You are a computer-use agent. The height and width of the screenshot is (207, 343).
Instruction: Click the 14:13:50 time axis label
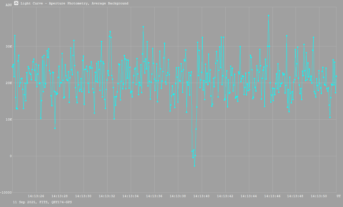pyautogui.click(x=320, y=196)
